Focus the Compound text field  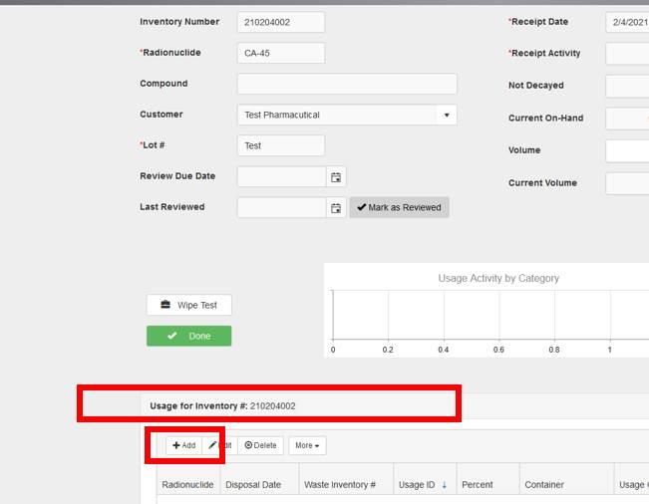click(347, 84)
